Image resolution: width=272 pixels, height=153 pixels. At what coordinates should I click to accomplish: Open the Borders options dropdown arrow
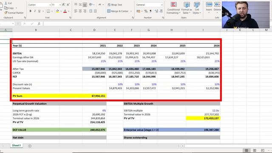[x=52, y=11]
